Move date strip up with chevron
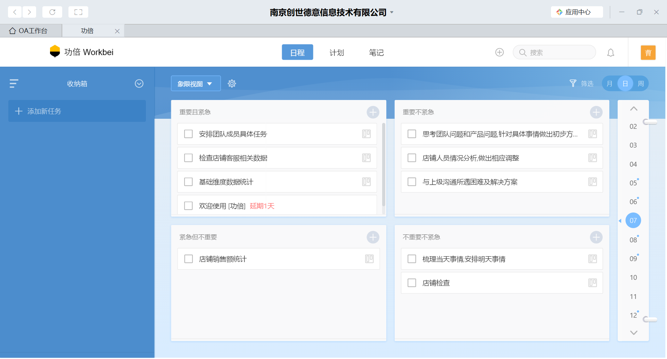 634,109
